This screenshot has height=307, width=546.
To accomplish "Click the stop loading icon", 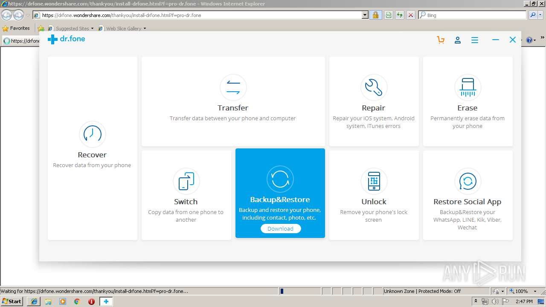I will tap(411, 15).
